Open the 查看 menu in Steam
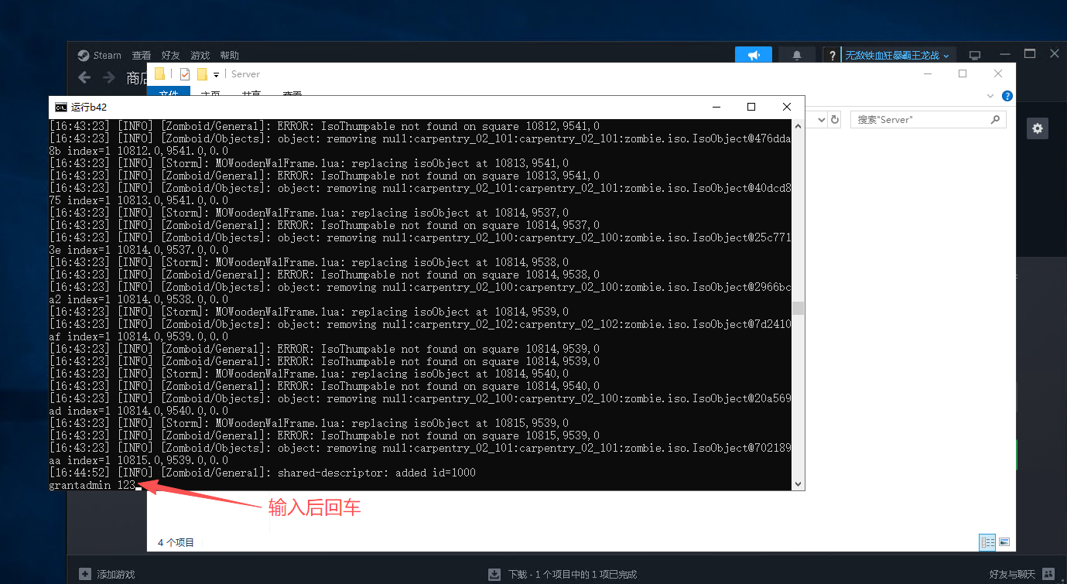Screen dimensions: 1067x584 click(142, 56)
